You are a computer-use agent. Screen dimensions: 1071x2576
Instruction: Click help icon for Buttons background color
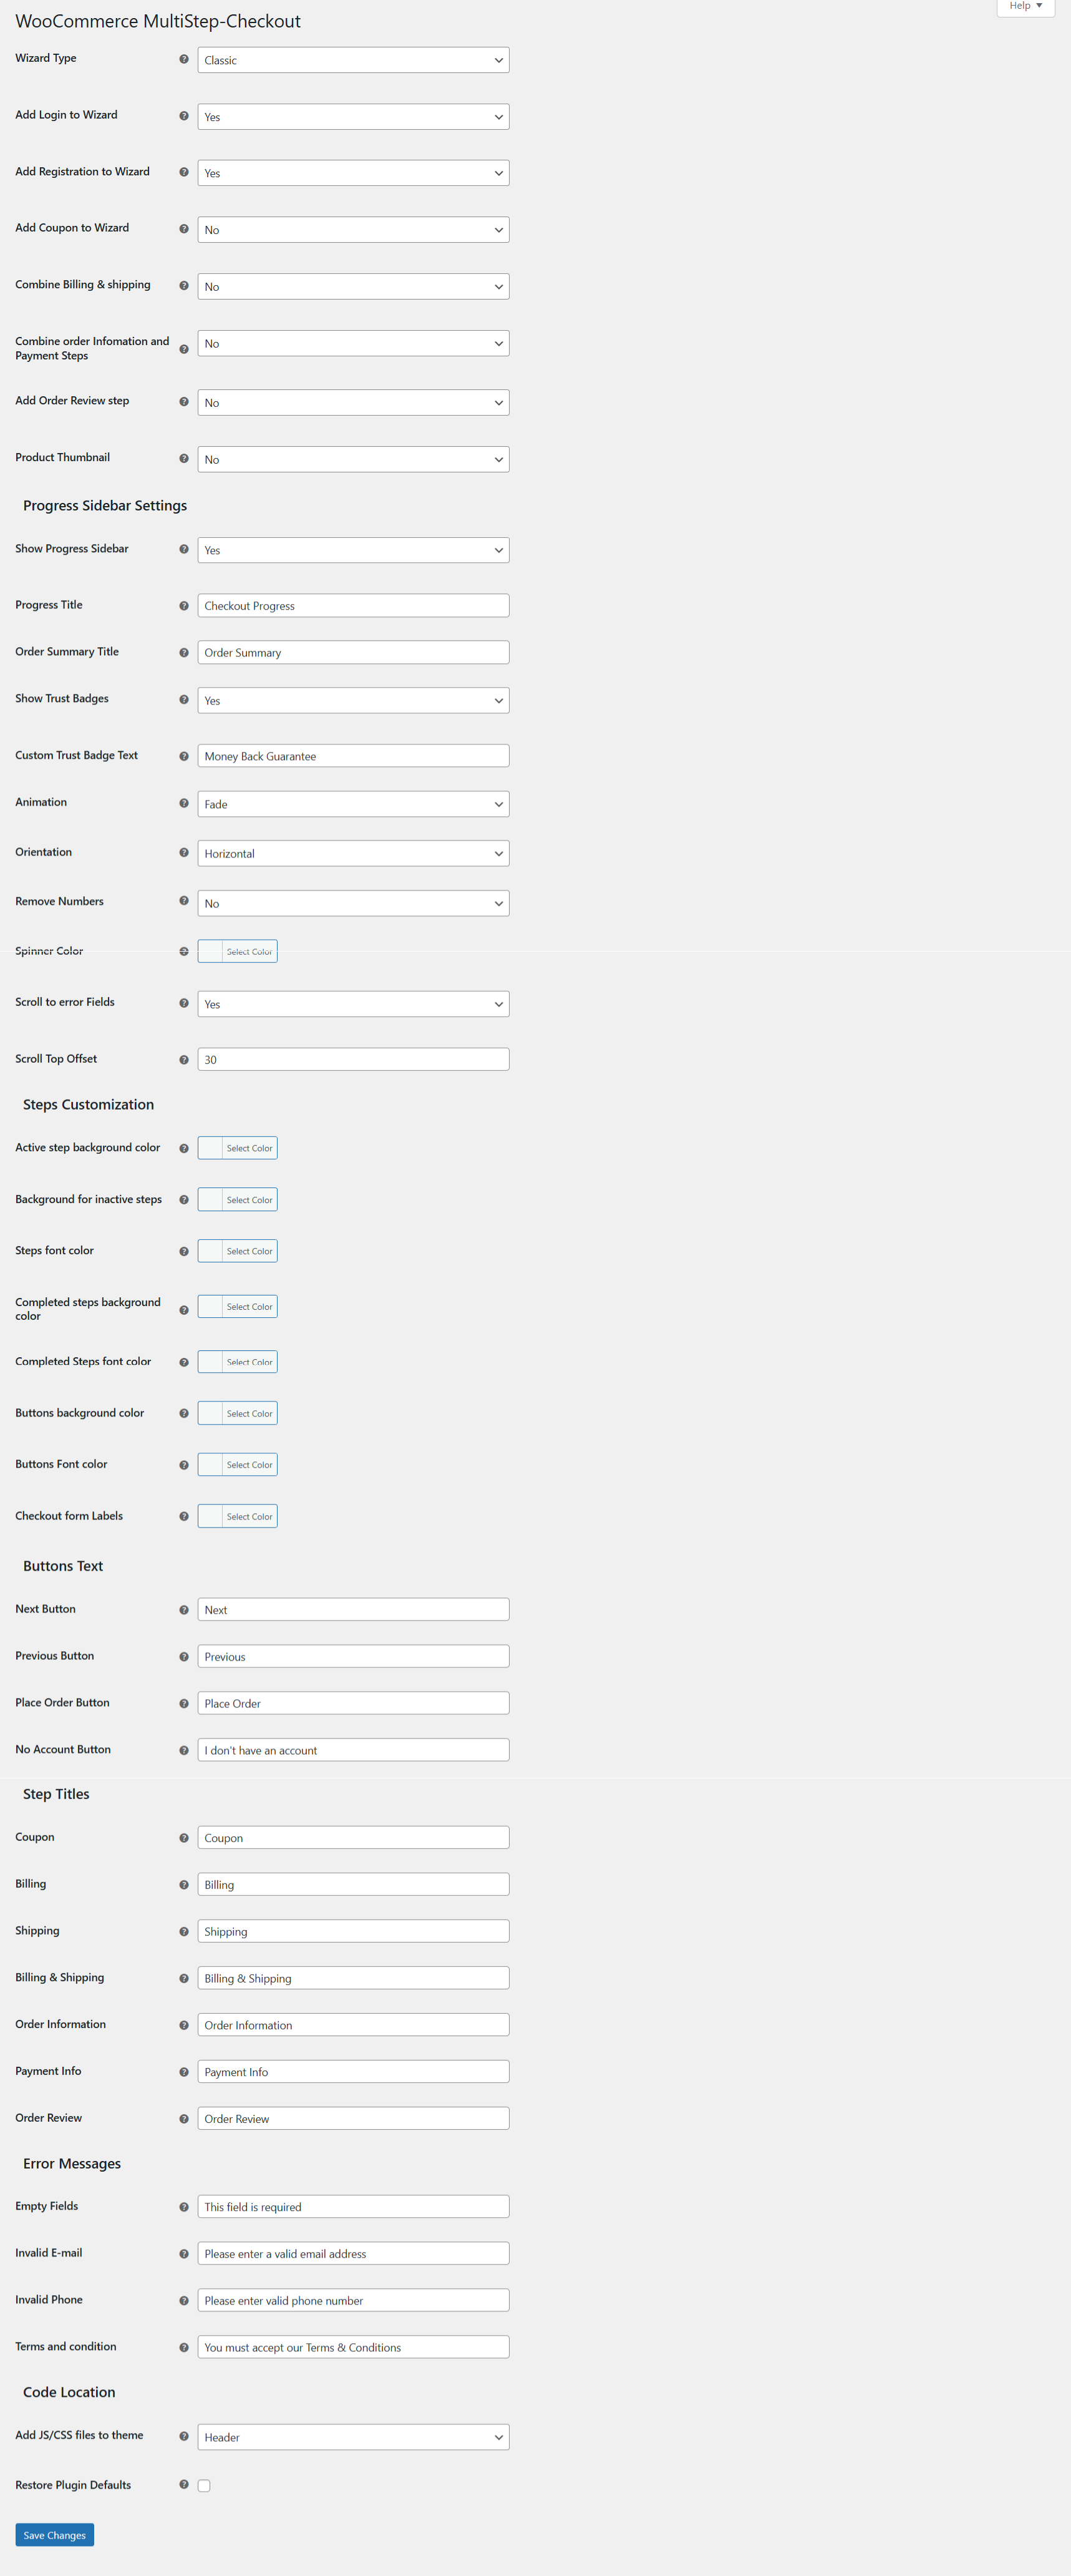(x=184, y=1413)
